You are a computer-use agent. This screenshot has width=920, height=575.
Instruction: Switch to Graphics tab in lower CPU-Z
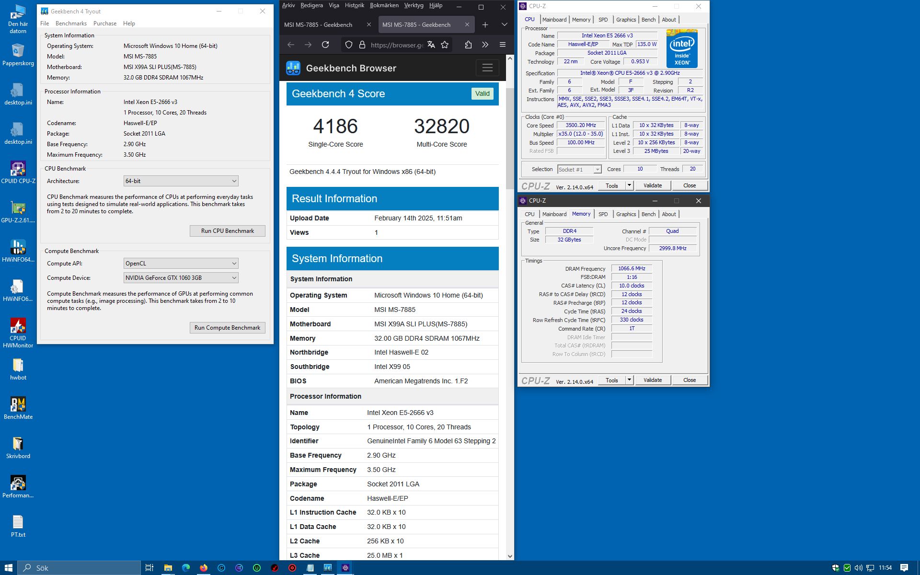(626, 214)
